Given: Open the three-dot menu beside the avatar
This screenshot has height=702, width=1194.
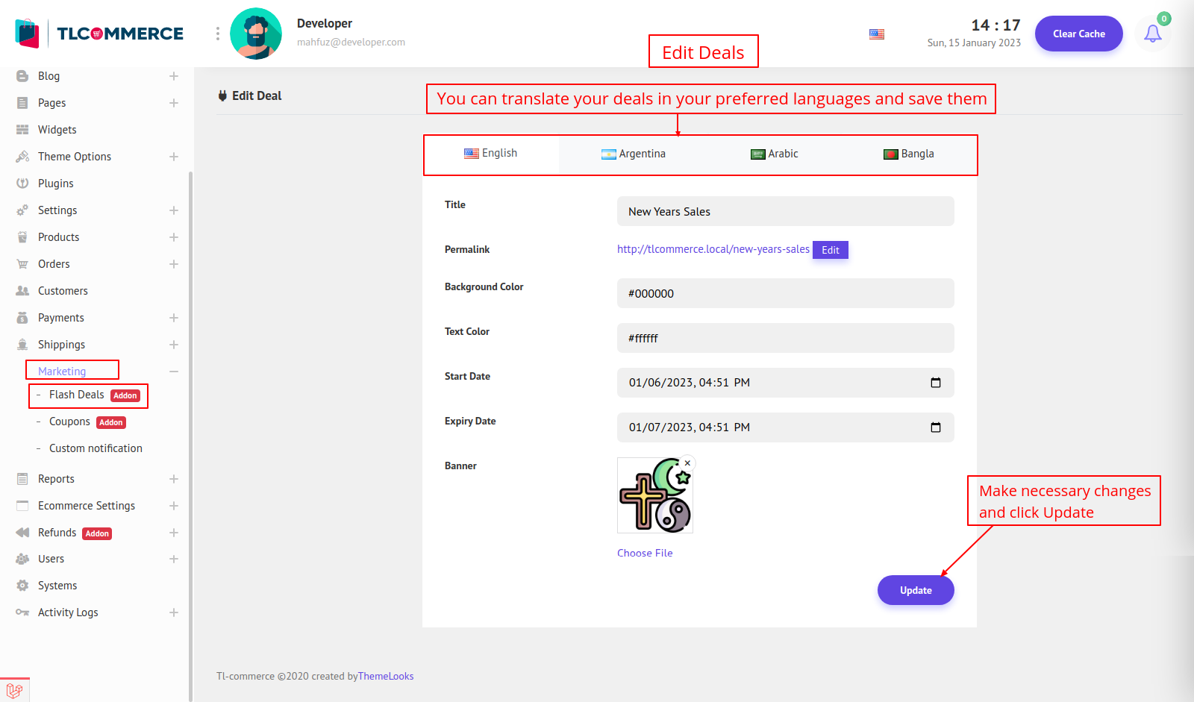Looking at the screenshot, I should coord(218,34).
